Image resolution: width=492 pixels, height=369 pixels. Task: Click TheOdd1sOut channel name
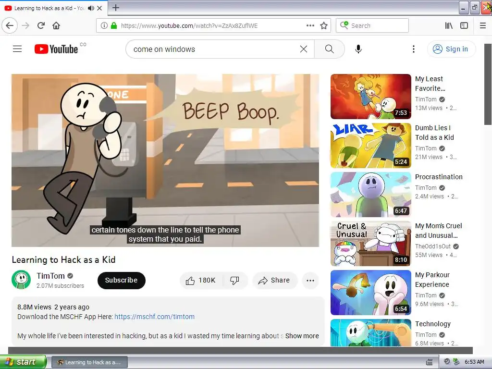point(433,246)
